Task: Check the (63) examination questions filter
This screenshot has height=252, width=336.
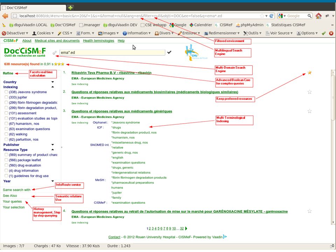Action: click(6, 129)
